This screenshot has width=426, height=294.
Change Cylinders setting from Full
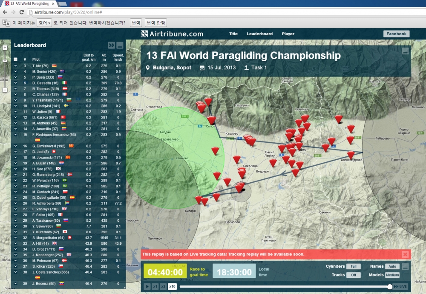coord(354,266)
